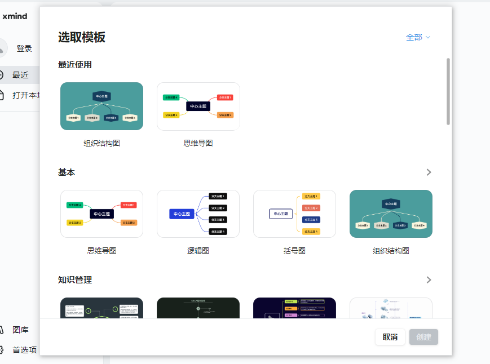
Task: Click the 登录 link
Action: pyautogui.click(x=23, y=48)
